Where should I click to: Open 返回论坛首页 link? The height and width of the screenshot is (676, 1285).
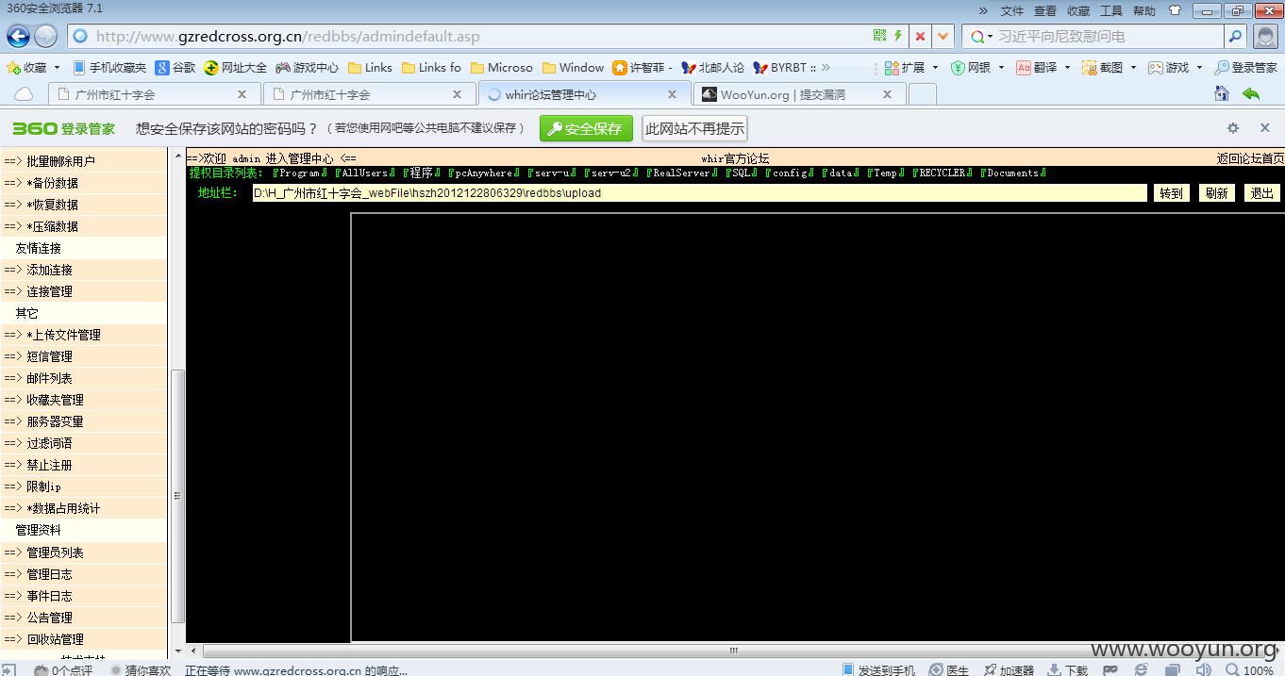(1250, 158)
